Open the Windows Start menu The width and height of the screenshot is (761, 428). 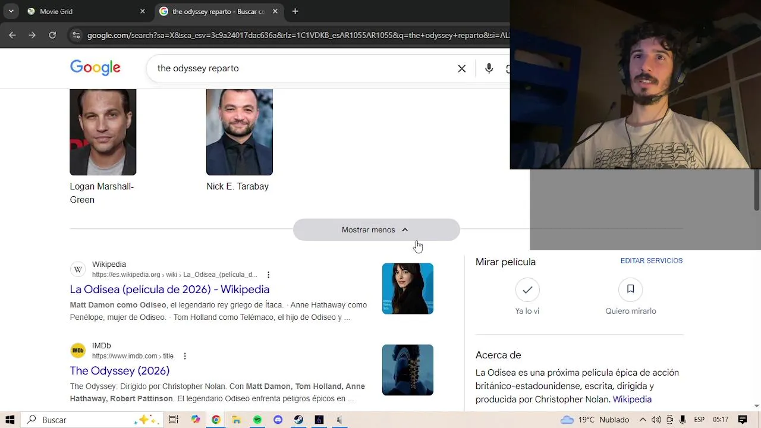(x=10, y=420)
